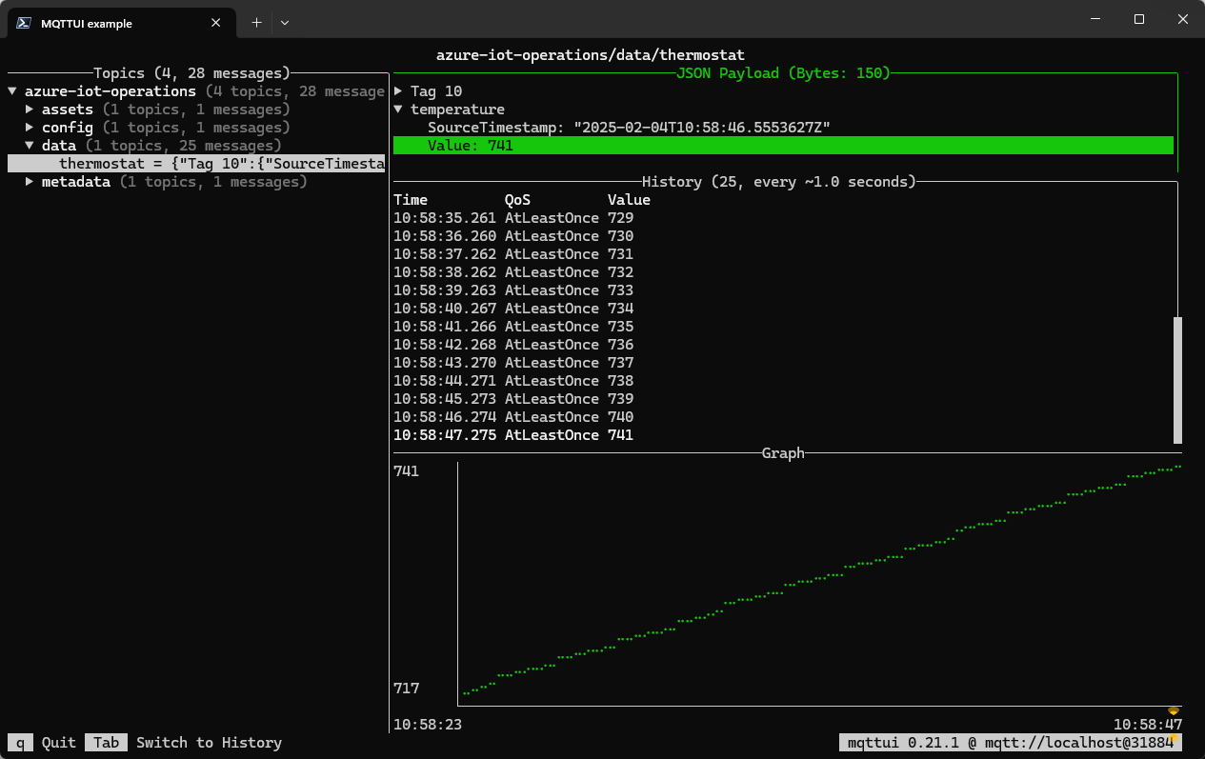
Task: Select the MQTTUI example tab
Action: pyautogui.click(x=123, y=23)
